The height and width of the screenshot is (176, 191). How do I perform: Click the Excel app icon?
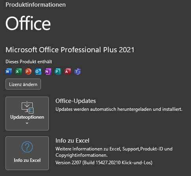pyautogui.click(x=19, y=71)
